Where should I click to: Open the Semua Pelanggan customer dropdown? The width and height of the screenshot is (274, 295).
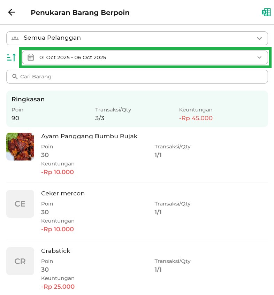(137, 38)
